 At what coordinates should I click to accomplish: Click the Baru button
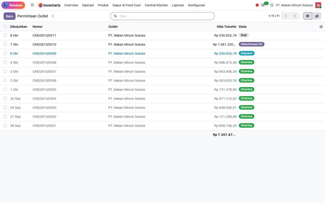[9, 16]
